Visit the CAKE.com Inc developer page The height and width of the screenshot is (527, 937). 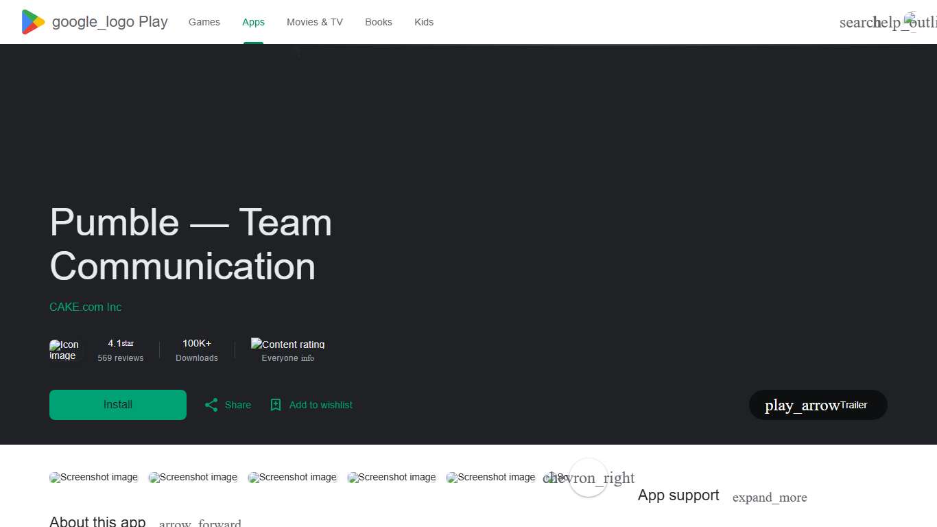click(85, 307)
